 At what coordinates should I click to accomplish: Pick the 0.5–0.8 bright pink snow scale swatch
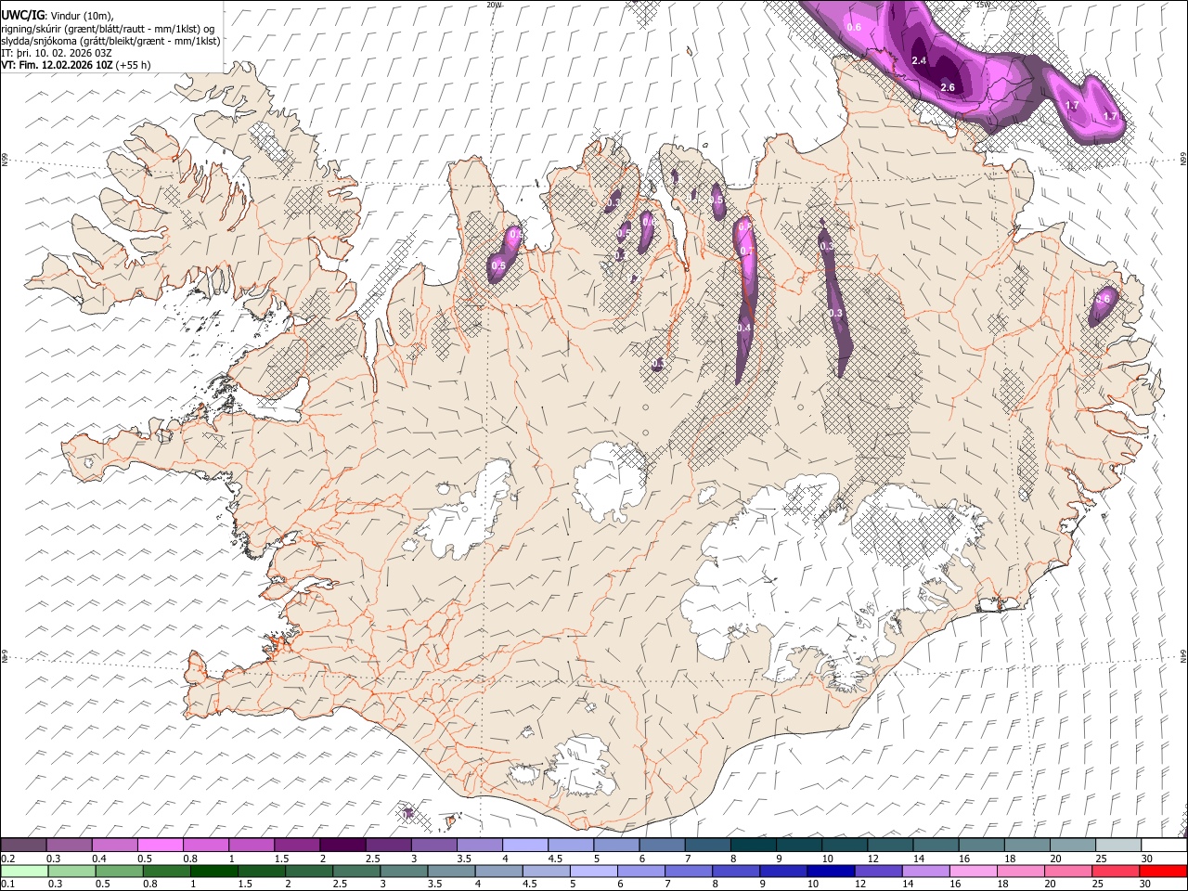tap(160, 845)
